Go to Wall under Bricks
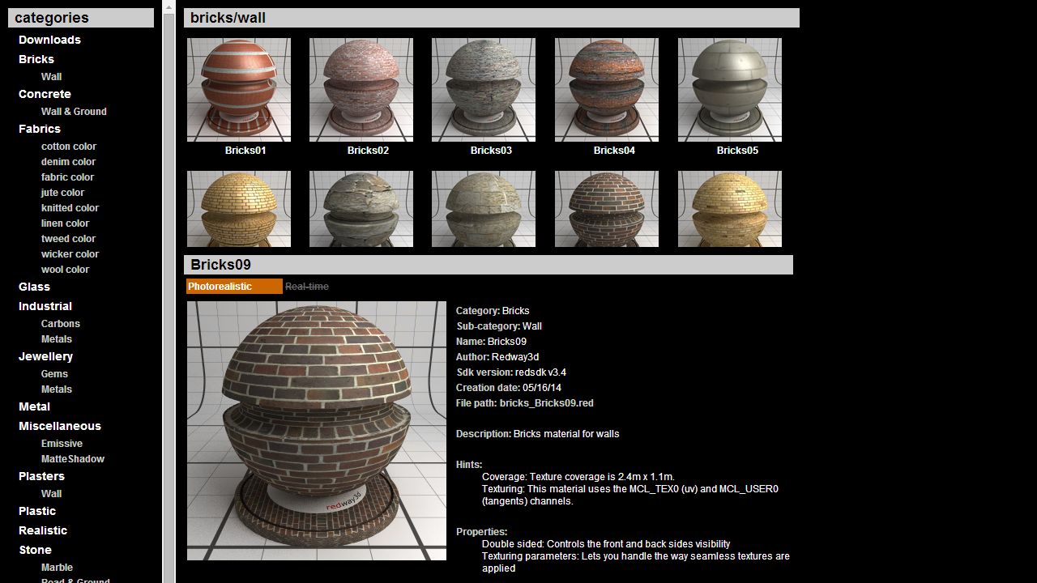 pos(51,77)
